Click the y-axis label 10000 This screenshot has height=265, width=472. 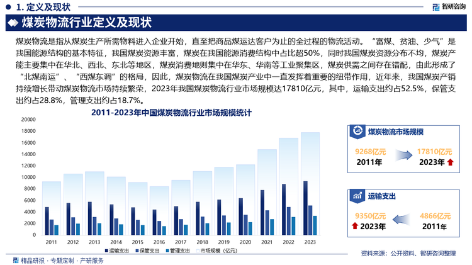click(x=28, y=177)
